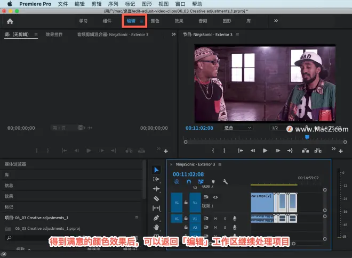This screenshot has height=258, width=352.
Task: Go to Out point in Program monitor
Action: (x=290, y=151)
